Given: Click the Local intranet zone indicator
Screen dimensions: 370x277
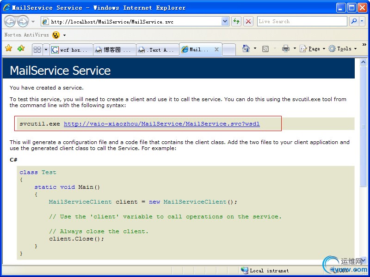Looking at the screenshot, I should pyautogui.click(x=265, y=271).
